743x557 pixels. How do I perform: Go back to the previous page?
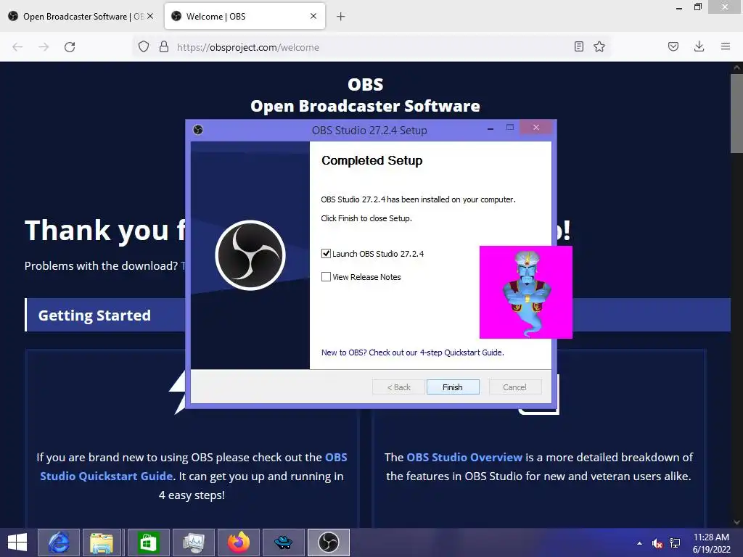17,47
